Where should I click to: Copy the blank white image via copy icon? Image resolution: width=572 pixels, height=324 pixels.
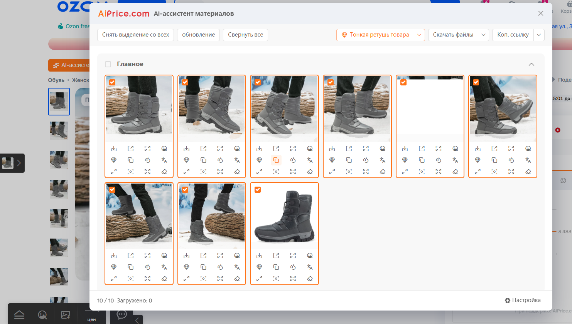[x=422, y=160]
